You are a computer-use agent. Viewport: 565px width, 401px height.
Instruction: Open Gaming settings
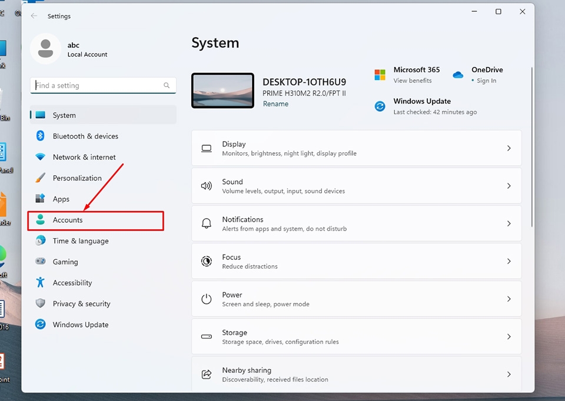point(104,262)
